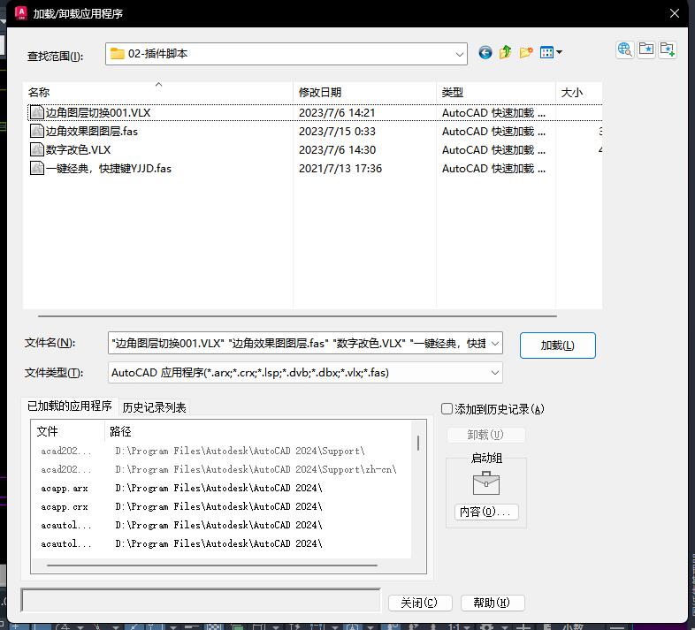
Task: Click the 加载(L) button
Action: pyautogui.click(x=558, y=345)
